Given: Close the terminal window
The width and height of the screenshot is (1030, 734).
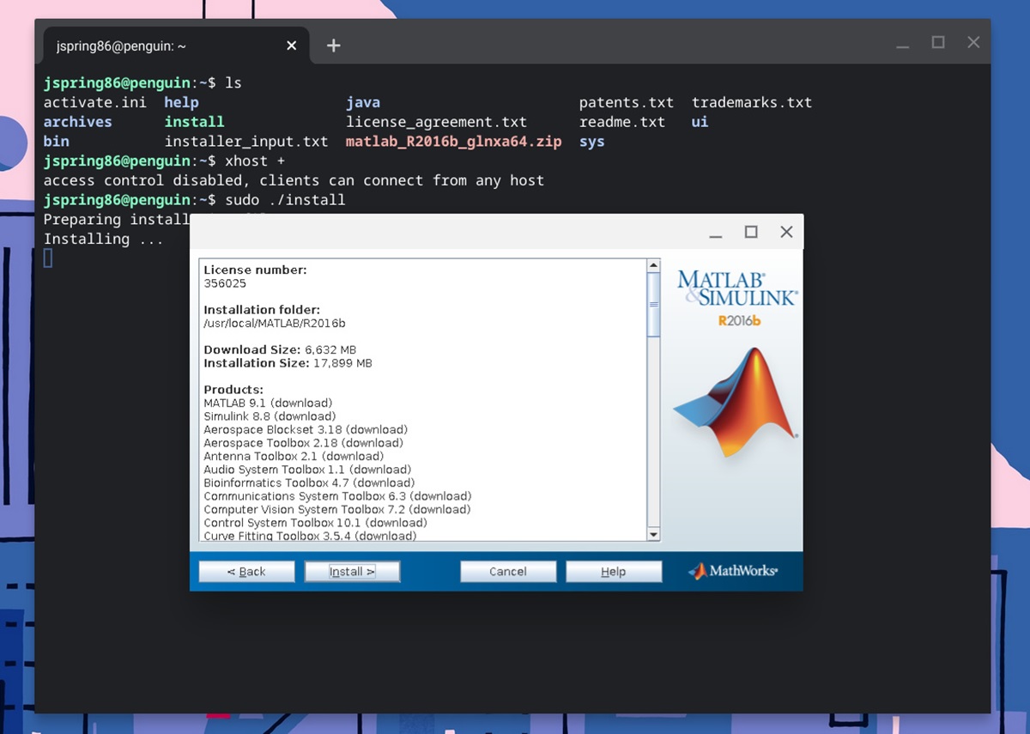Looking at the screenshot, I should (973, 42).
